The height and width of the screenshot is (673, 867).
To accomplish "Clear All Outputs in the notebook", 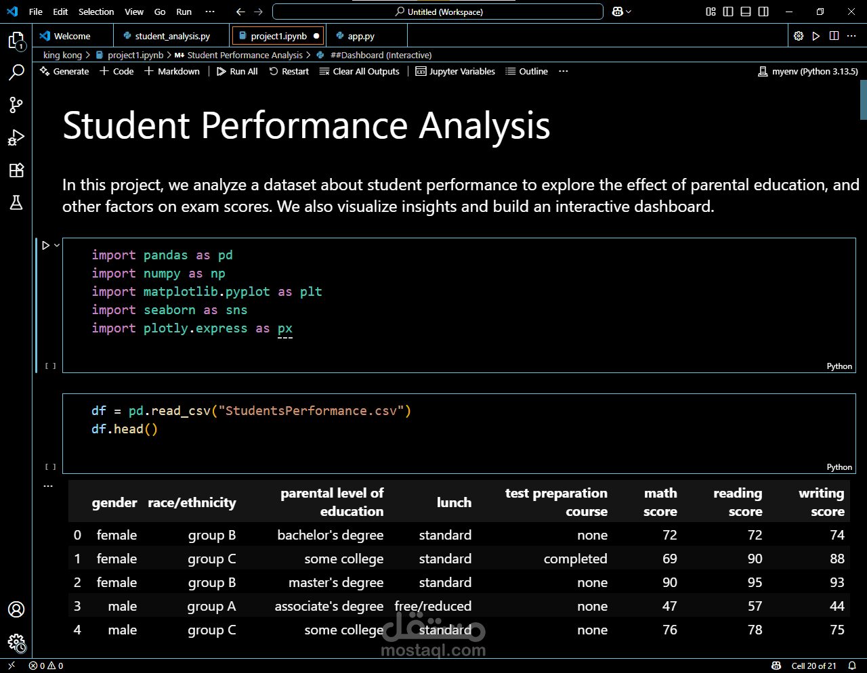I will (x=360, y=71).
